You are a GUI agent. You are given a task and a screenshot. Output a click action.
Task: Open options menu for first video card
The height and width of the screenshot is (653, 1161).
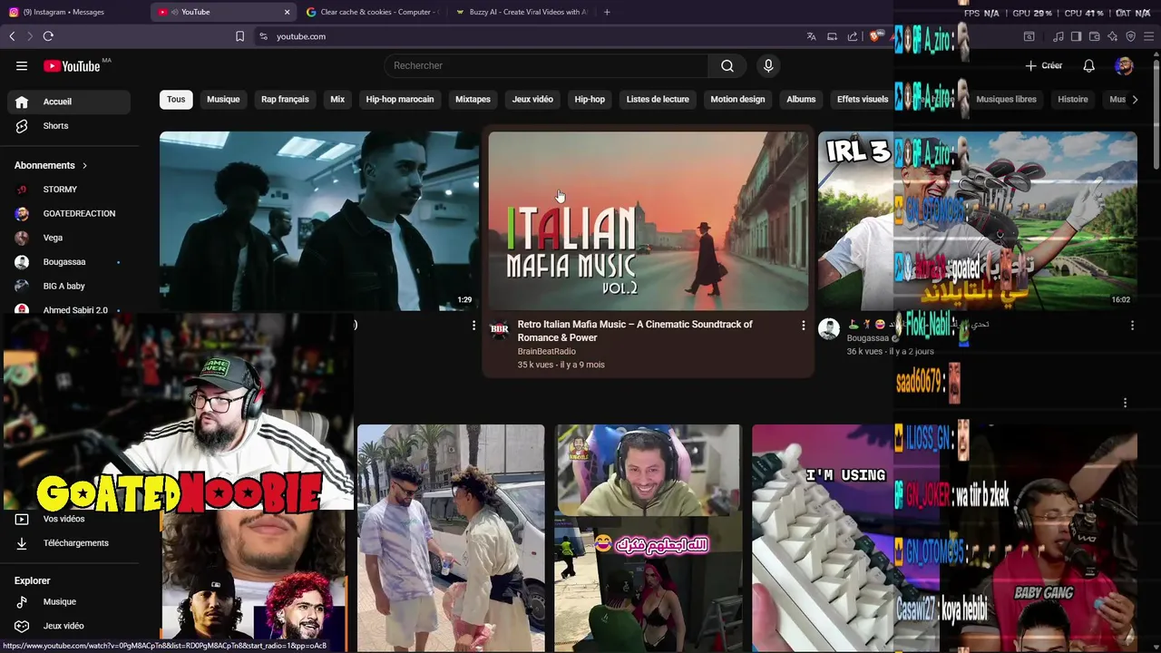coord(473,325)
